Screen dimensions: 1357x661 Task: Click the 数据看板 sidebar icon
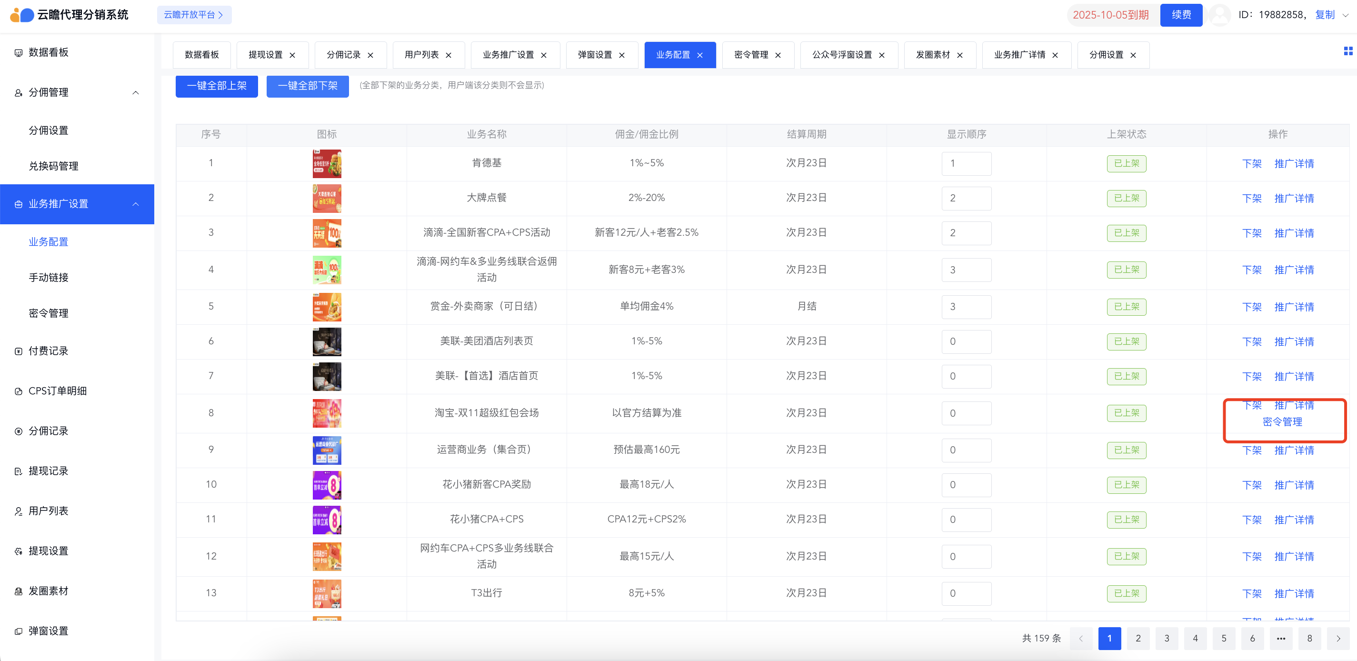pyautogui.click(x=19, y=53)
